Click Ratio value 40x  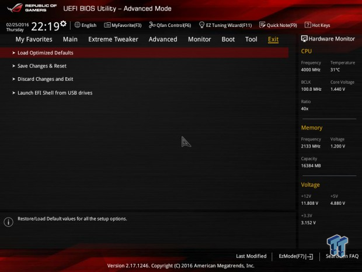point(305,108)
